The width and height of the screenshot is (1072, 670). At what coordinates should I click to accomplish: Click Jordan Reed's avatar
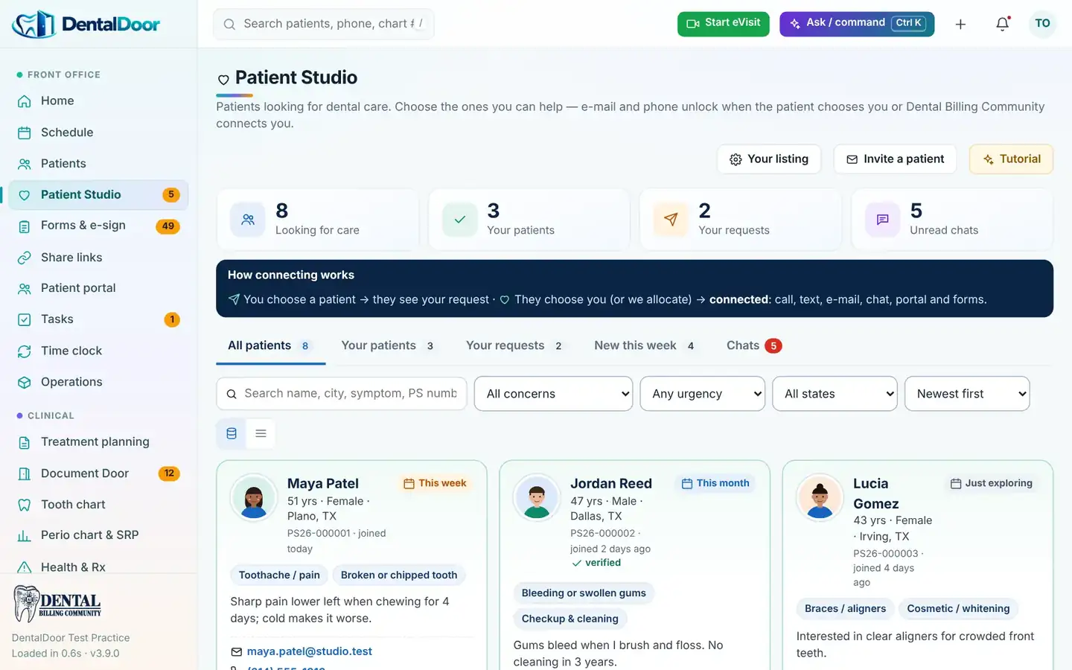tap(537, 497)
